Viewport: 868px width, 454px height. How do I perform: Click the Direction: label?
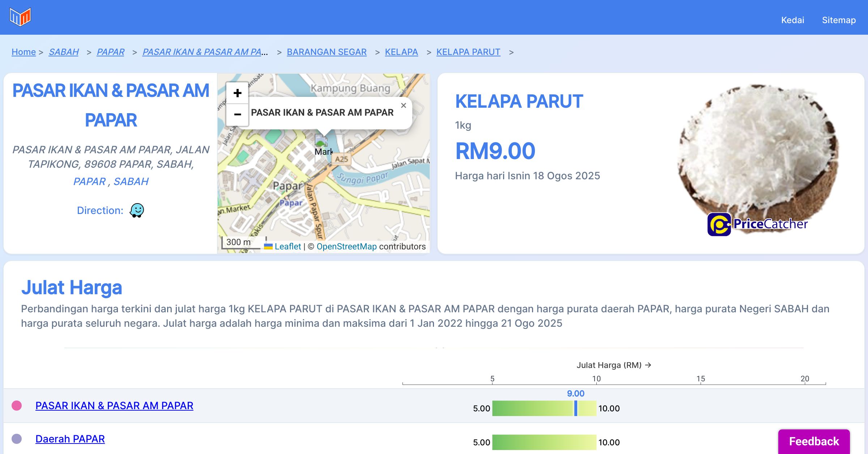[100, 210]
